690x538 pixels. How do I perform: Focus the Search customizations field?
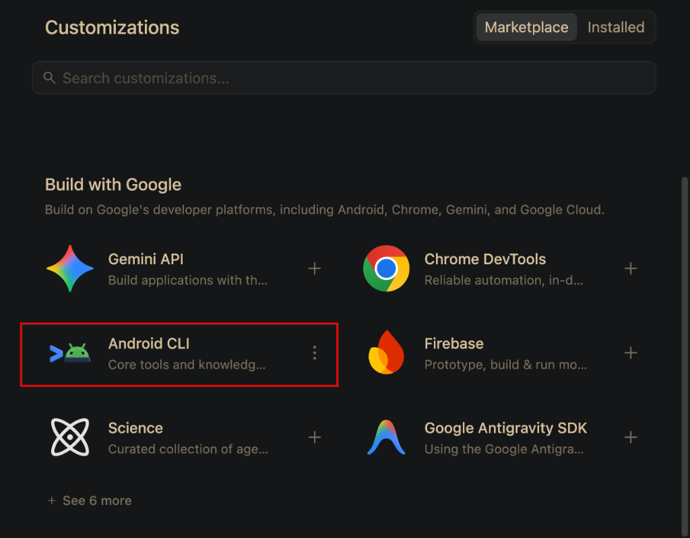[344, 78]
